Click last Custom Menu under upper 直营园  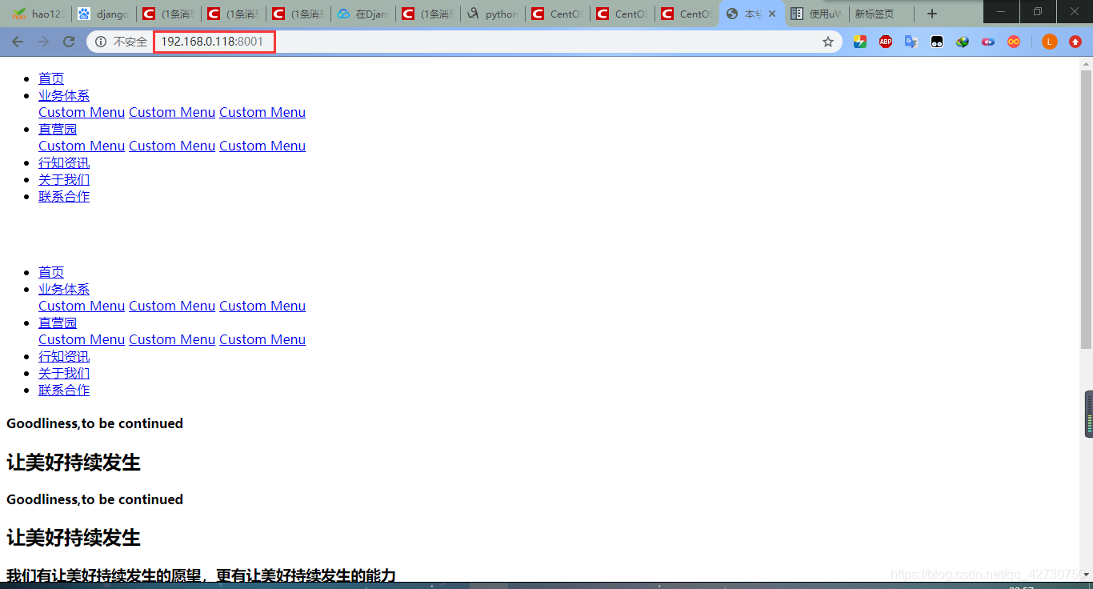coord(262,146)
